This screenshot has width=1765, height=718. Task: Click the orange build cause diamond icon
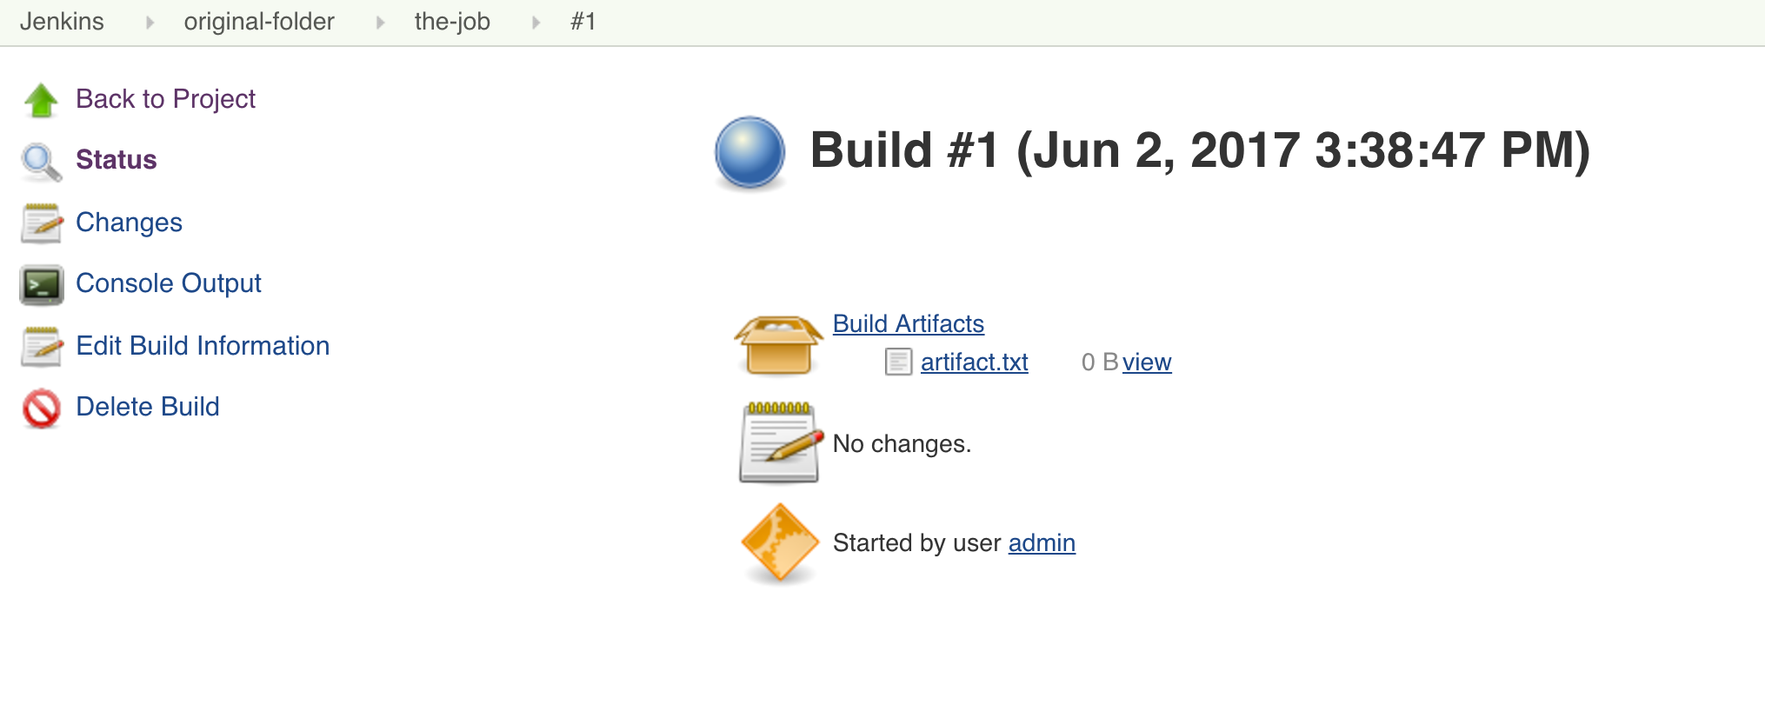coord(780,542)
